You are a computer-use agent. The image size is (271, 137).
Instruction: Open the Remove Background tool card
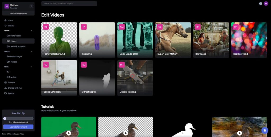[x=59, y=40]
